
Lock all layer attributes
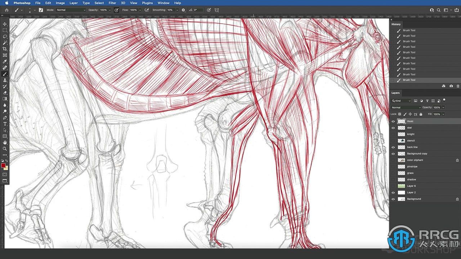[421, 114]
